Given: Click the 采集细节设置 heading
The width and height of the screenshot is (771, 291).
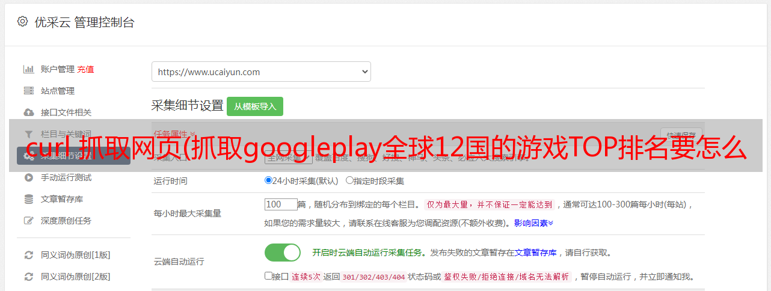Looking at the screenshot, I should coord(188,106).
